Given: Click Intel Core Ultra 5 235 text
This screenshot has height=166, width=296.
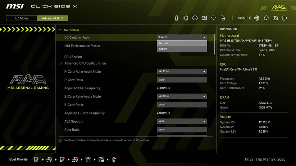Looking at the screenshot, I should click(239, 69).
